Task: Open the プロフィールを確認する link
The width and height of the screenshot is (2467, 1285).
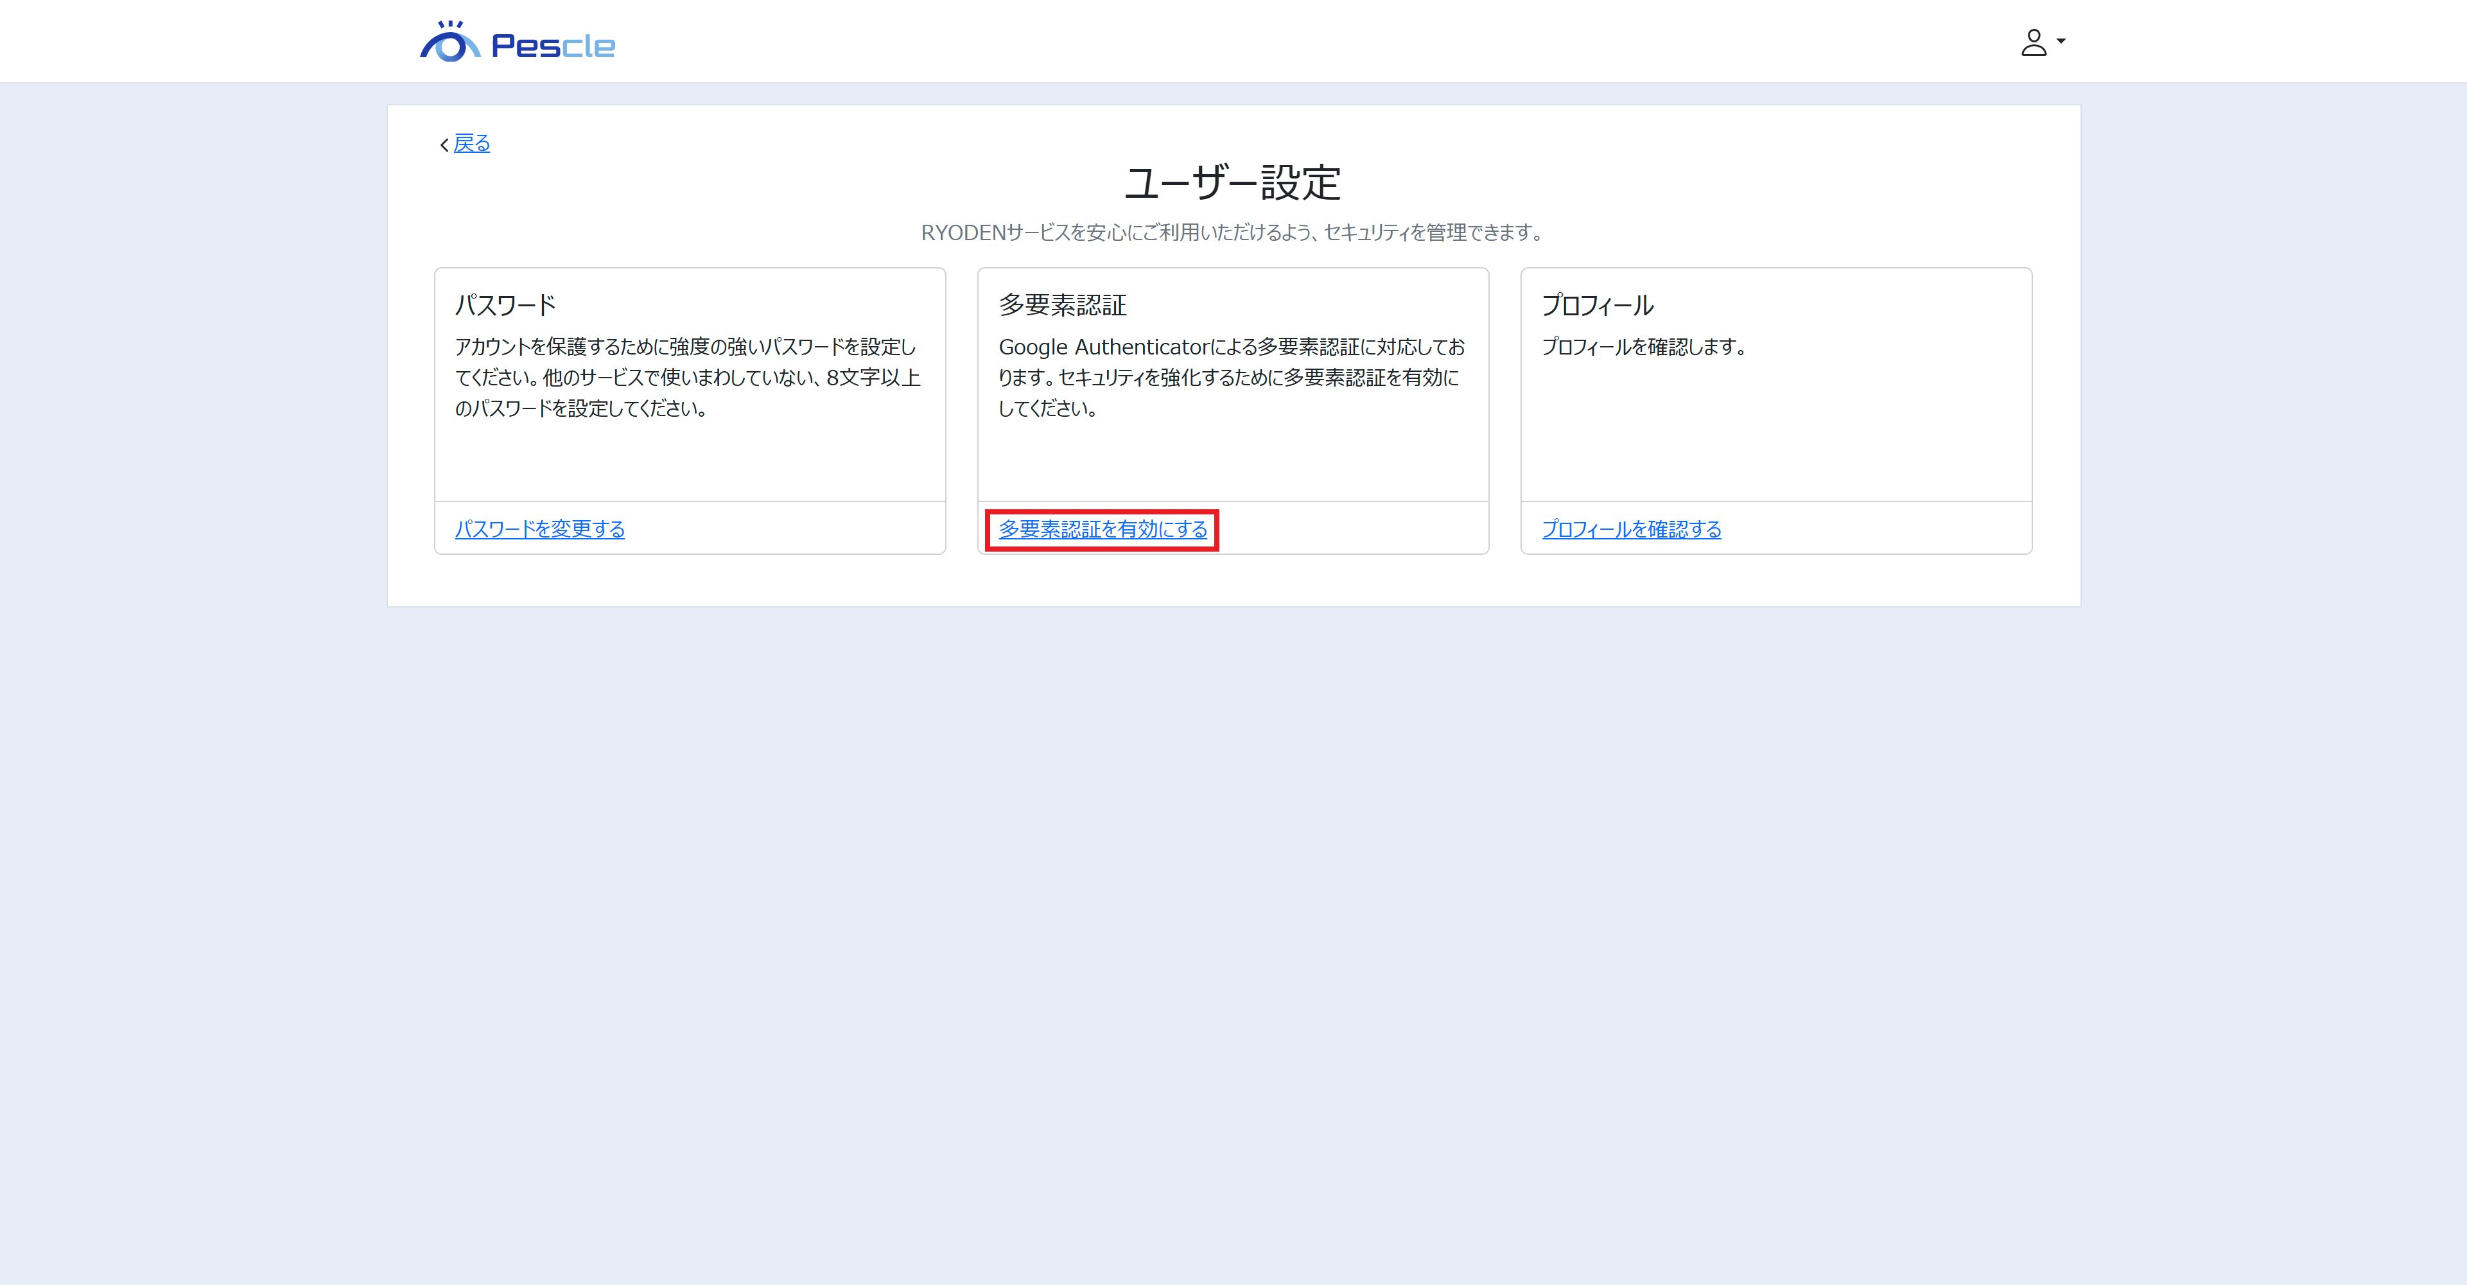Action: click(x=1631, y=529)
